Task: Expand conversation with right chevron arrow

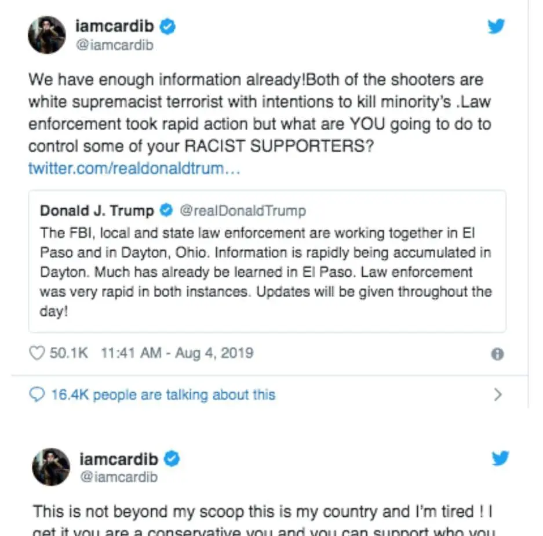Action: click(497, 395)
